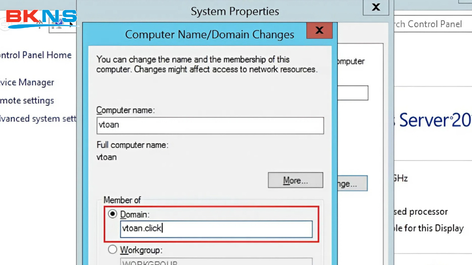Select the Domain radio button
Image resolution: width=472 pixels, height=265 pixels.
pos(112,214)
